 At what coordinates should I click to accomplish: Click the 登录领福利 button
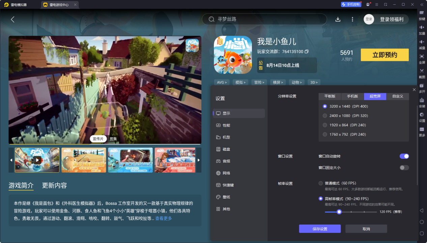(x=392, y=19)
